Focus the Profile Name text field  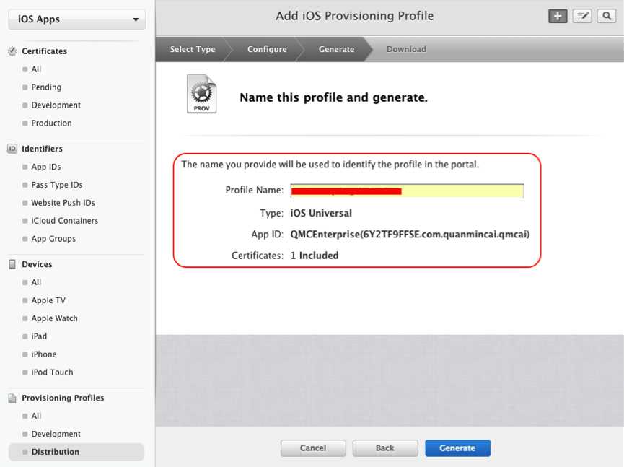[407, 191]
